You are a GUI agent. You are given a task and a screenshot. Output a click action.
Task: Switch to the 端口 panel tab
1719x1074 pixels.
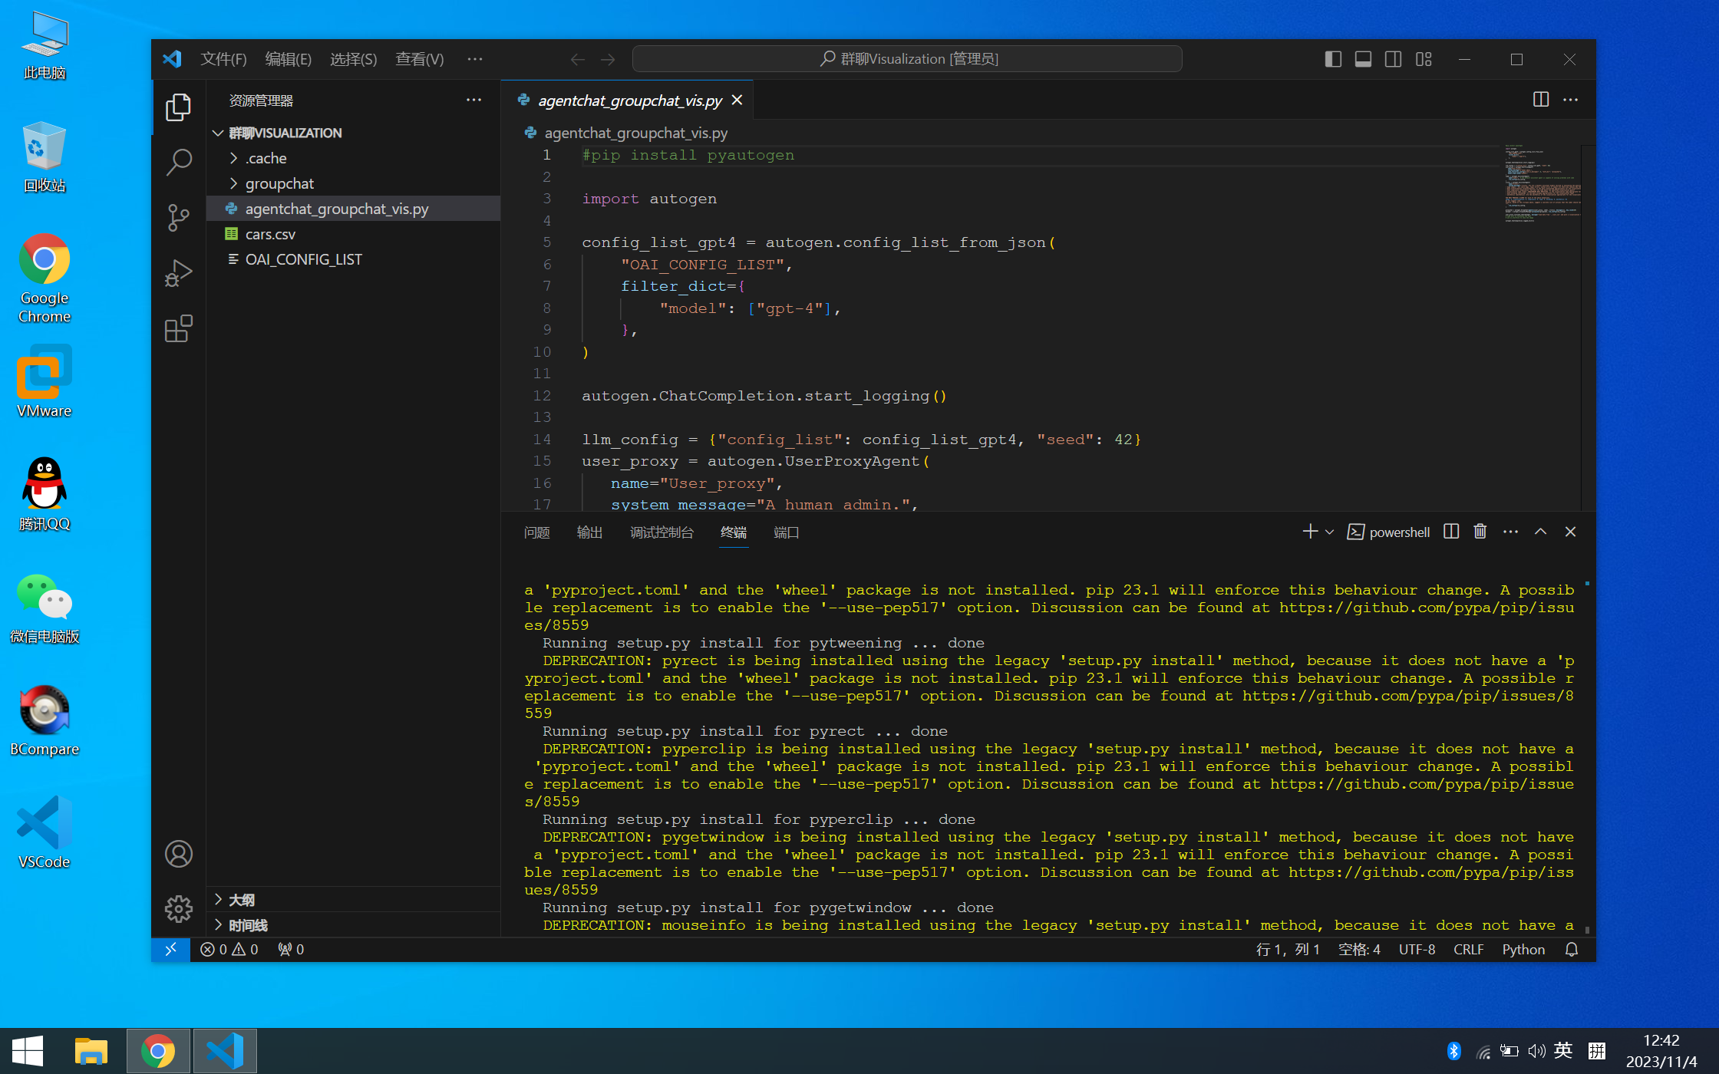click(786, 532)
